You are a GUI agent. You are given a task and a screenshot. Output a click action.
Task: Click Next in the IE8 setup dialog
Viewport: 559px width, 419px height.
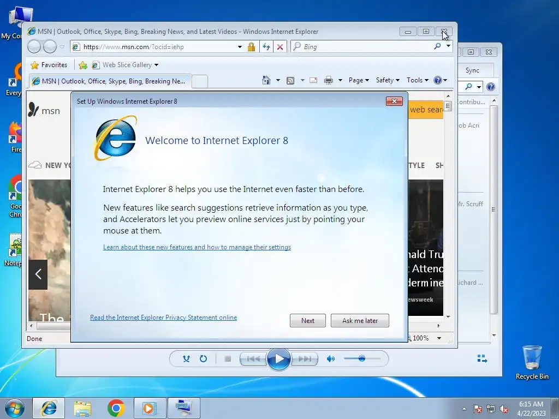coord(308,320)
